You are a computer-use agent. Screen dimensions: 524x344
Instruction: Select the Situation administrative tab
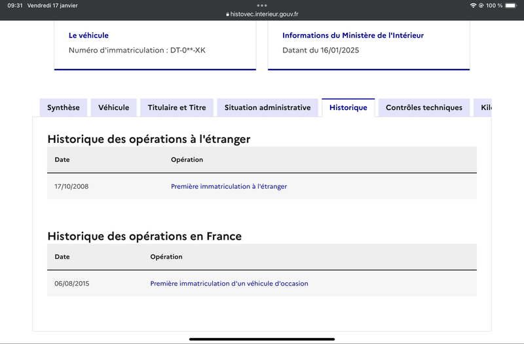267,107
